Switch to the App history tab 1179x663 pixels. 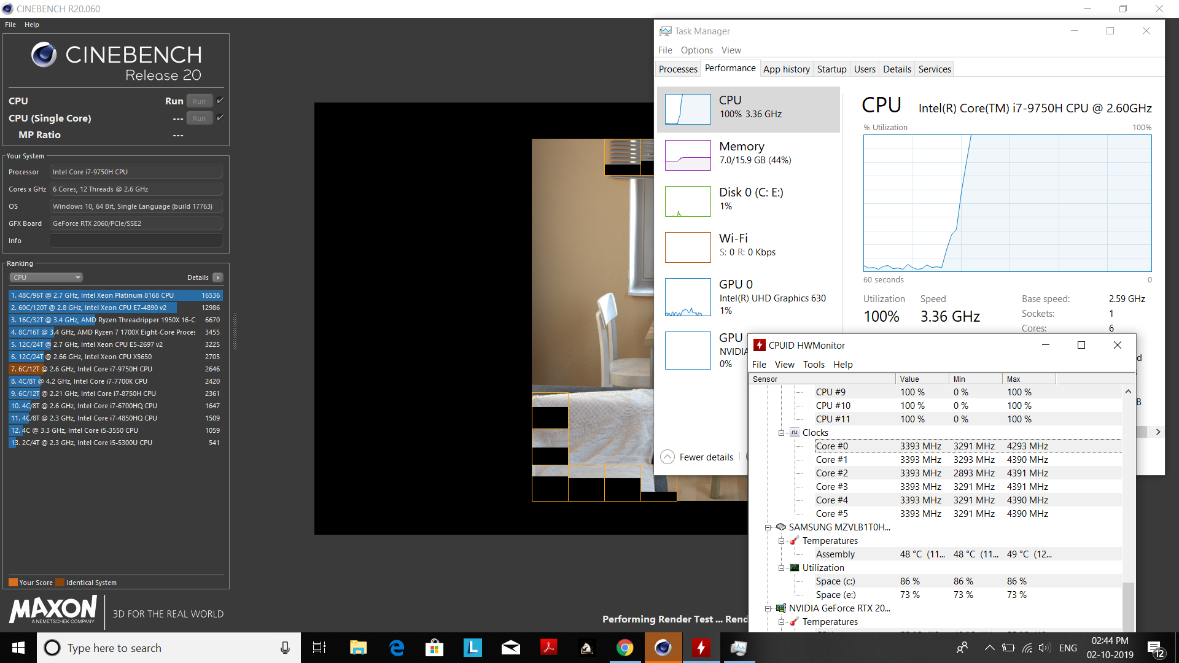coord(786,69)
